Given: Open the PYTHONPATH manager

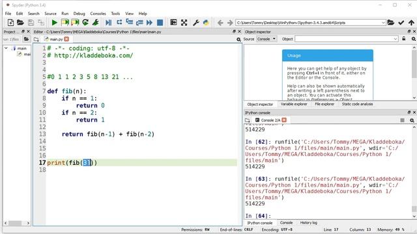Looking at the screenshot, I should pyautogui.click(x=206, y=23).
